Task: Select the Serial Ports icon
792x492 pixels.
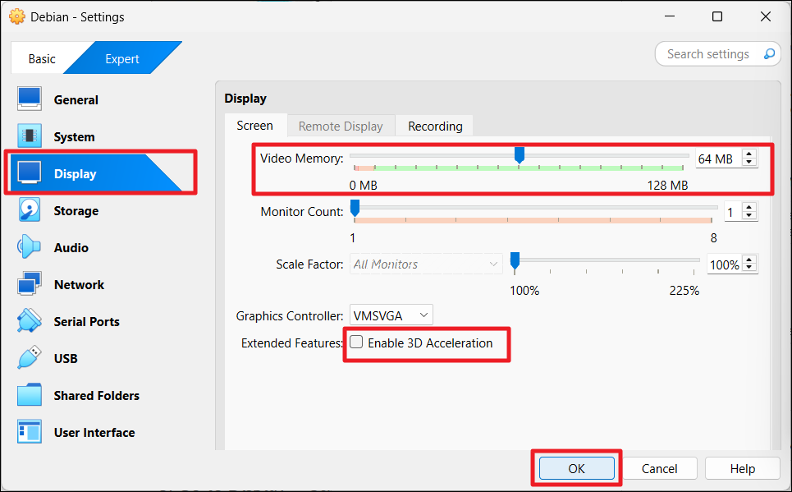Action: coord(30,321)
